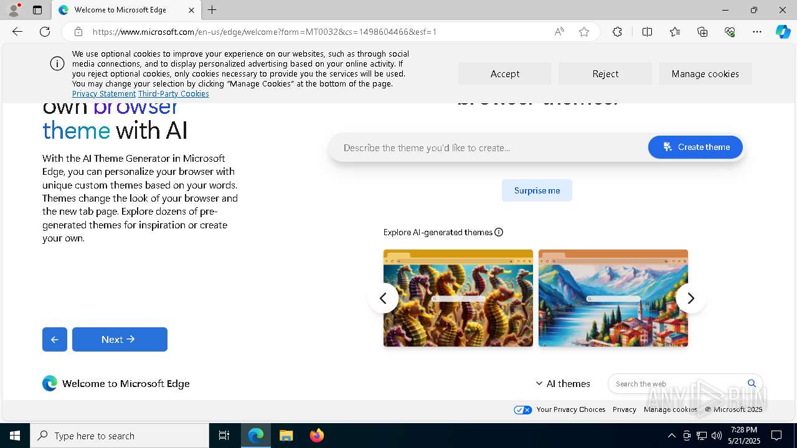
Task: Open the Privacy Statement link
Action: 103,93
